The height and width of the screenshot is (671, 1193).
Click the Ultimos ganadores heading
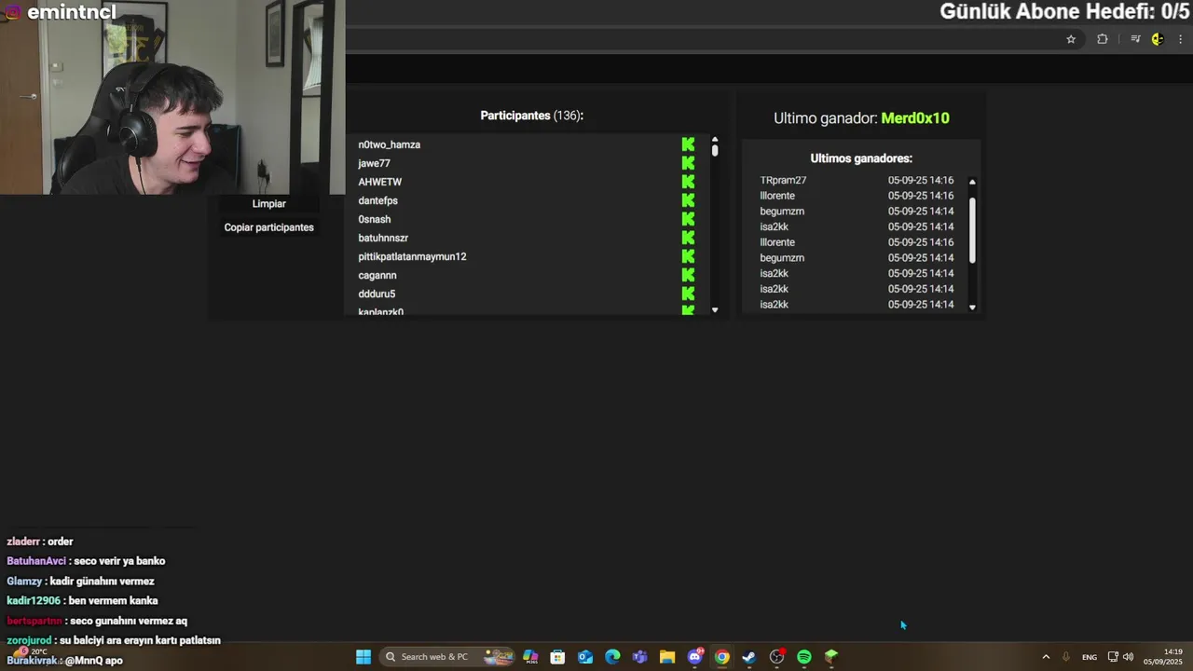(861, 158)
